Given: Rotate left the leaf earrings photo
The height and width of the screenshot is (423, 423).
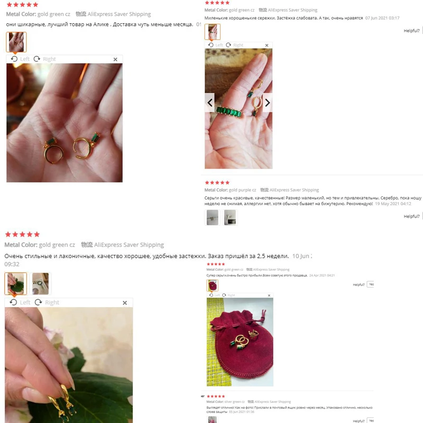Looking at the screenshot, I should (20, 302).
